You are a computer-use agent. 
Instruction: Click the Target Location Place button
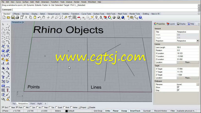click(x=188, y=78)
